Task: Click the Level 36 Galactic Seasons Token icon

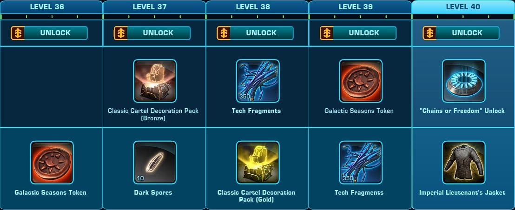Action: tap(52, 163)
